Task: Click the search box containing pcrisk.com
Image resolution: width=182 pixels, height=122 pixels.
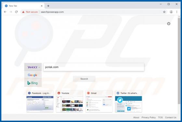Action: (94, 67)
